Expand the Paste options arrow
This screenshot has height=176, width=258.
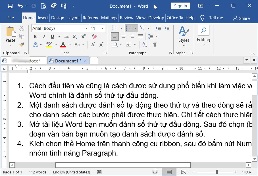[x=11, y=45]
